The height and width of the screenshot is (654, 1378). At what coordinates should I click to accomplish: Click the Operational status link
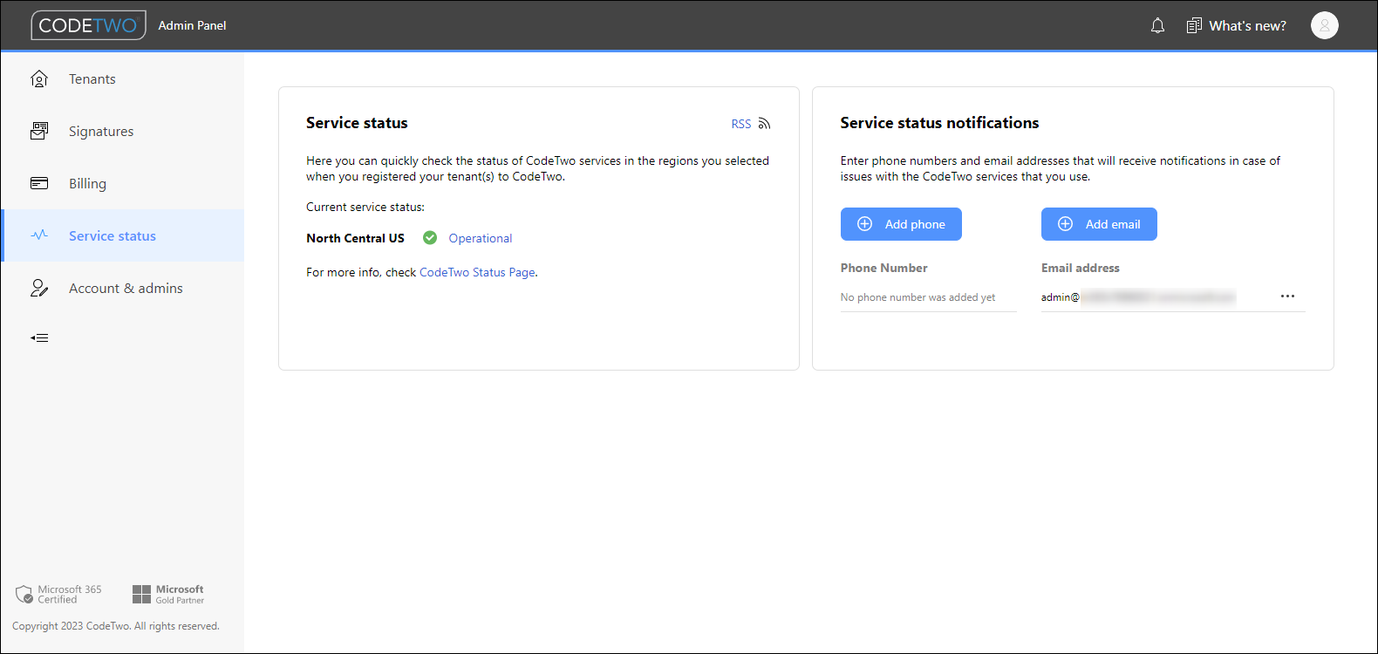pyautogui.click(x=481, y=238)
